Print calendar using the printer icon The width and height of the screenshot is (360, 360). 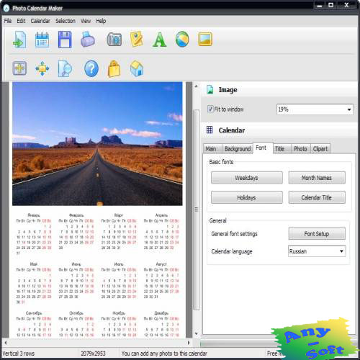tap(88, 39)
